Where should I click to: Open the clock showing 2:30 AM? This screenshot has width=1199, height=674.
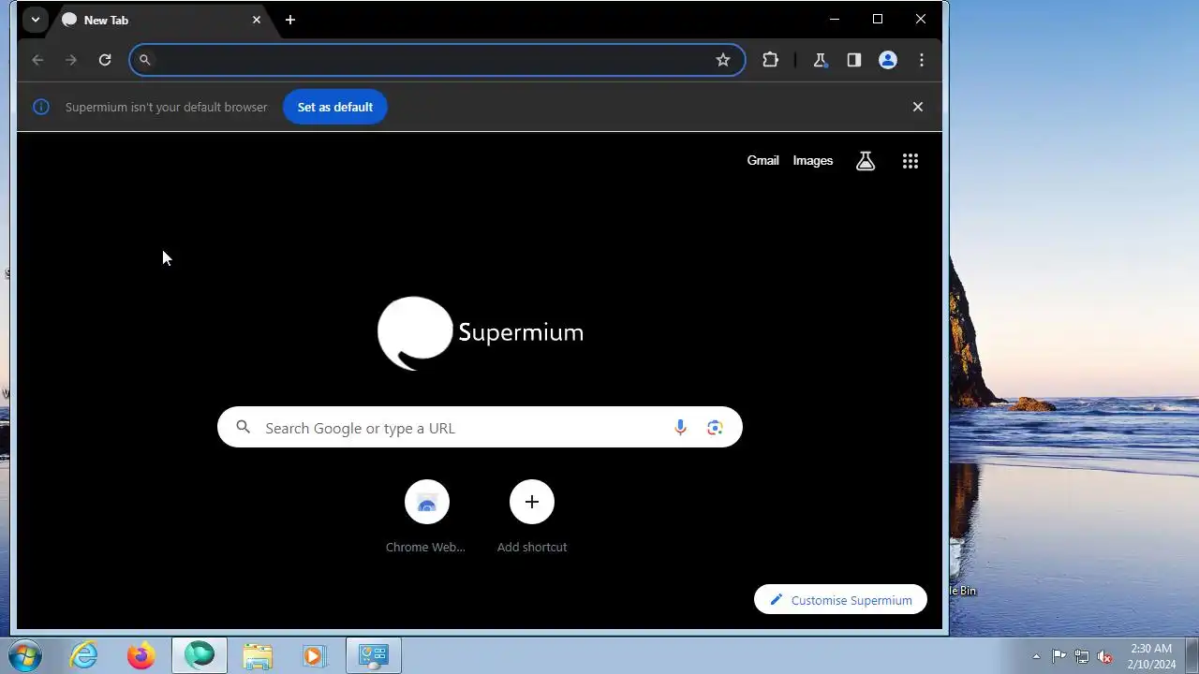tap(1151, 656)
